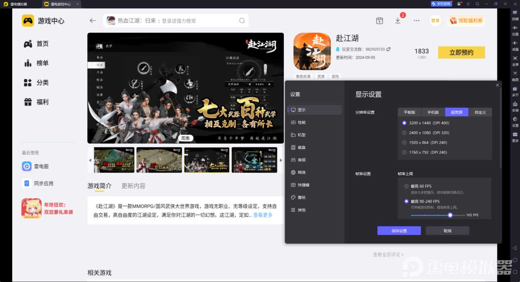Switch to the 更新内容 tab
Image resolution: width=520 pixels, height=282 pixels.
pos(133,186)
